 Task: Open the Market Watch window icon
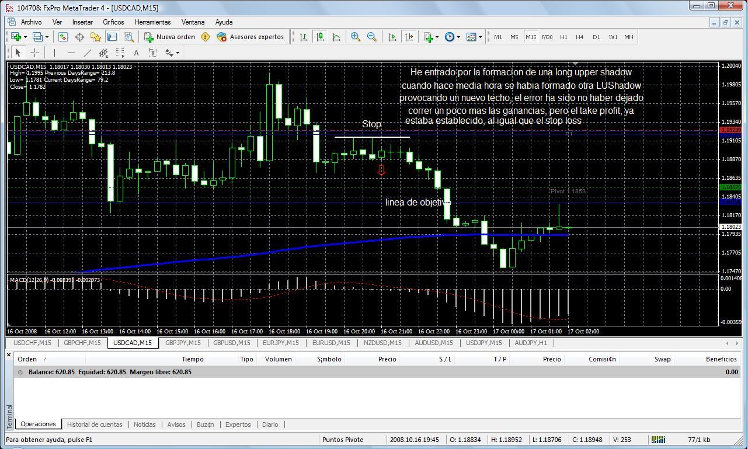[63, 37]
